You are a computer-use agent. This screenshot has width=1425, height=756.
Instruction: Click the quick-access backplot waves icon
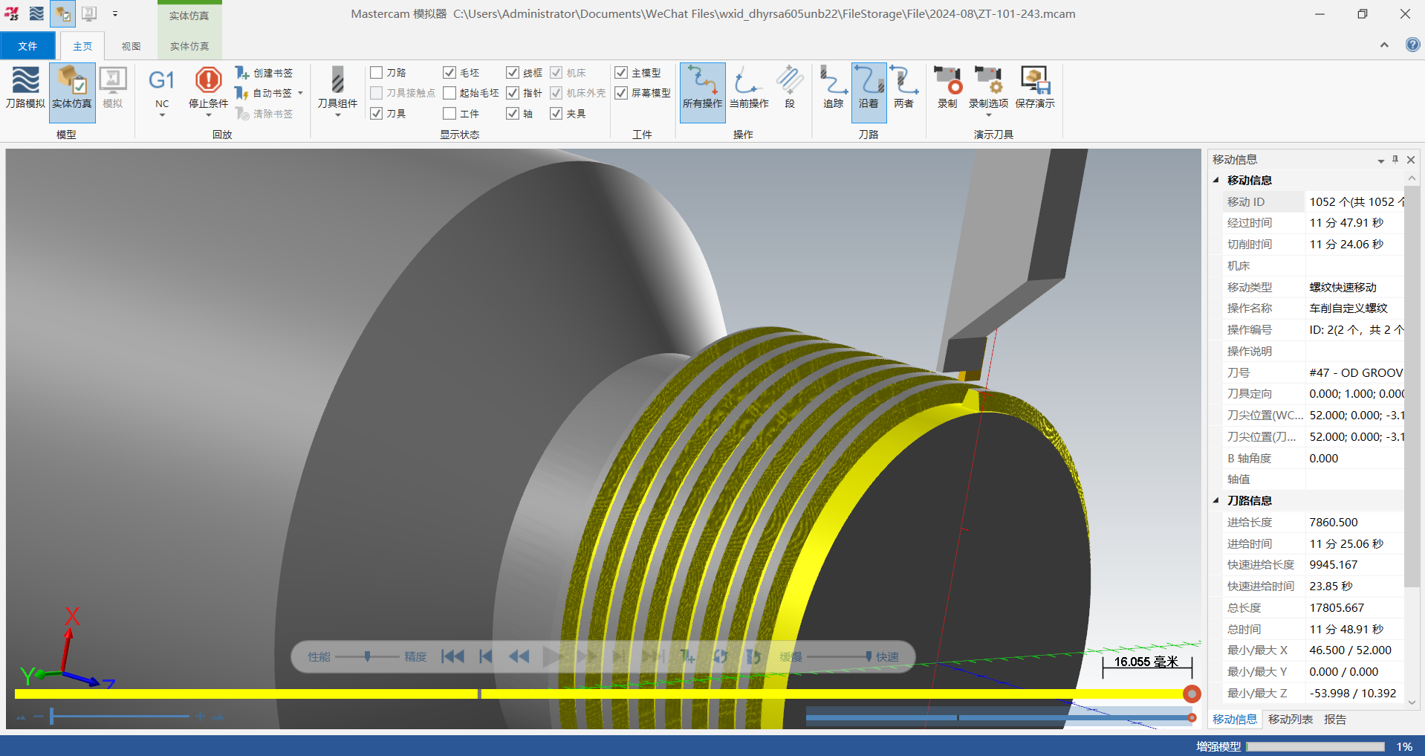(36, 13)
